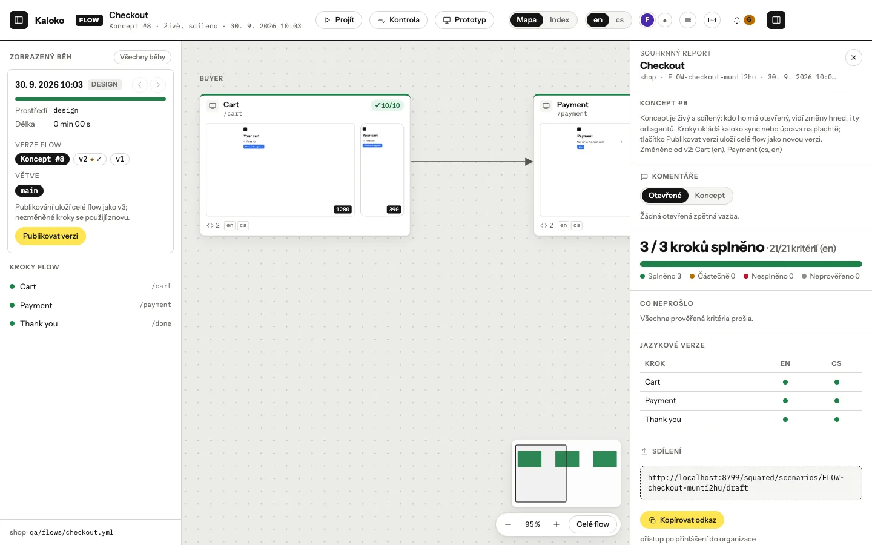The image size is (872, 545).
Task: Click the Kontrola button
Action: 398,20
